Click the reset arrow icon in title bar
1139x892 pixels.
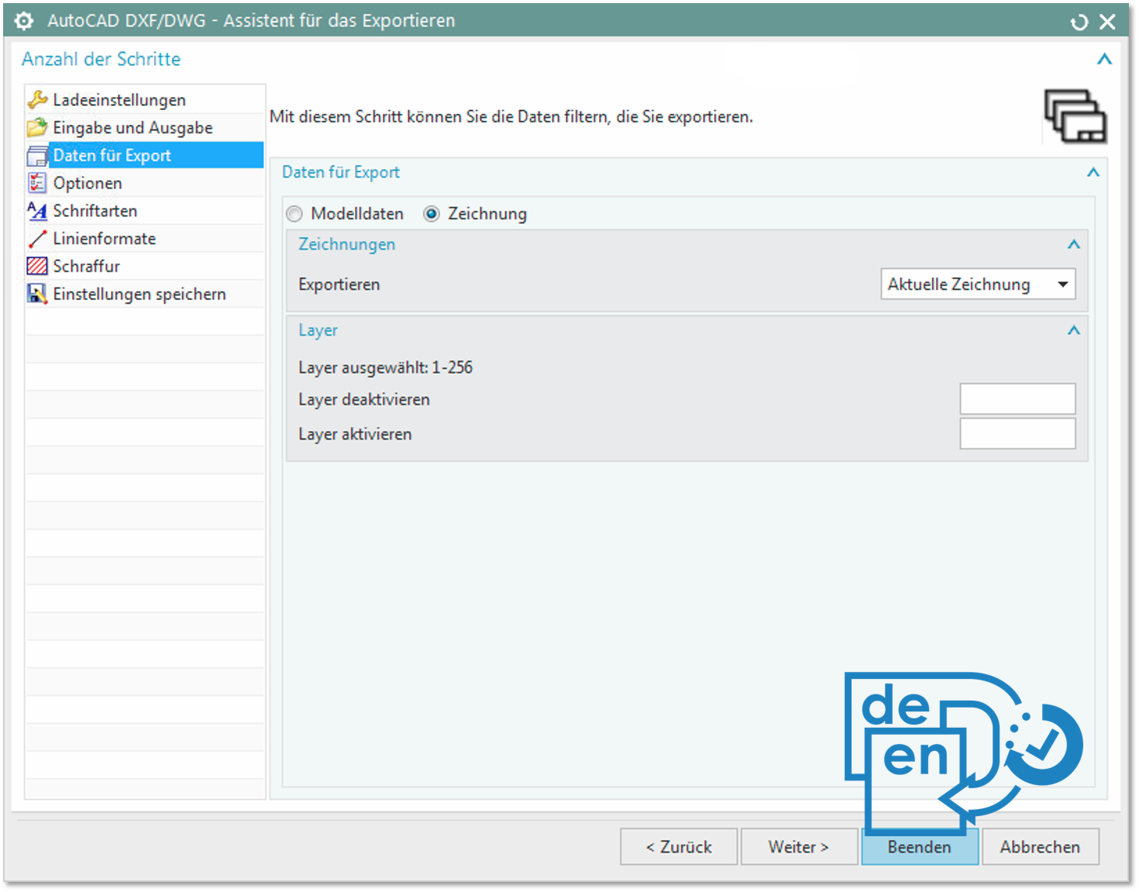coord(1079,22)
